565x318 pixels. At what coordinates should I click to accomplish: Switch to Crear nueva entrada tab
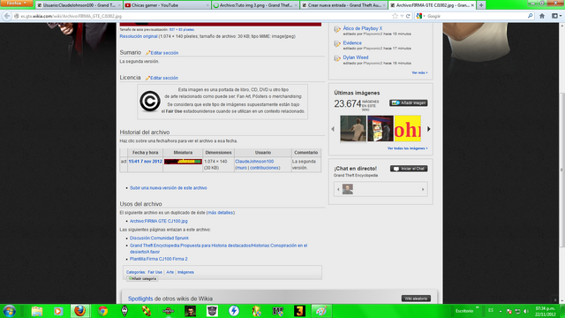click(343, 5)
